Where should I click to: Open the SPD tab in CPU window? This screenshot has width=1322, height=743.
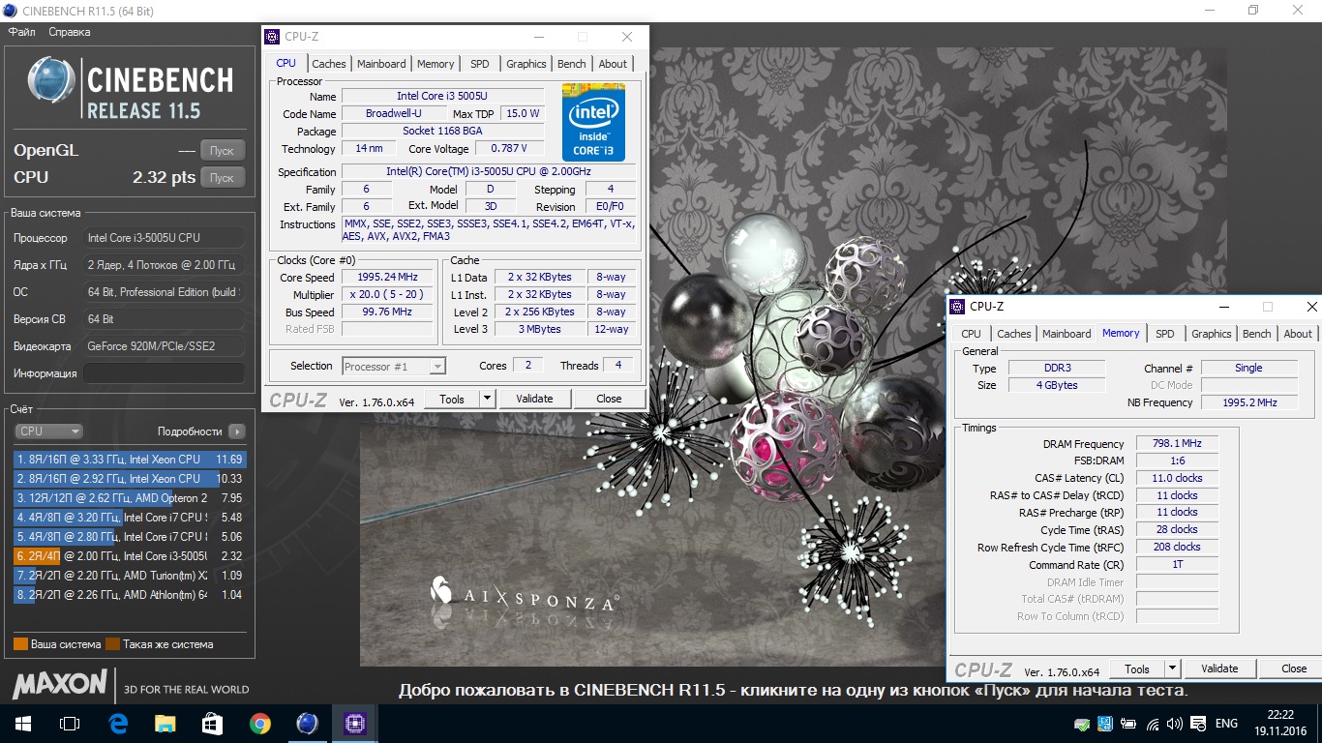pyautogui.click(x=480, y=64)
